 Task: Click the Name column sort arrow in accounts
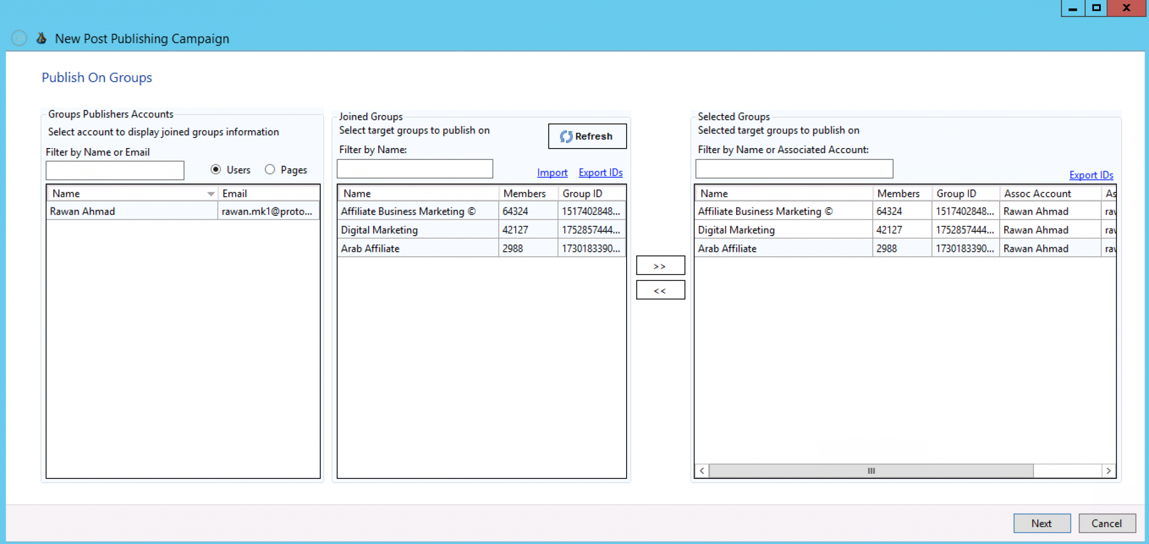click(x=210, y=193)
